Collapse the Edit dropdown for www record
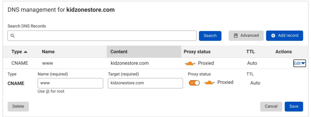This screenshot has width=311, height=117. (300, 63)
